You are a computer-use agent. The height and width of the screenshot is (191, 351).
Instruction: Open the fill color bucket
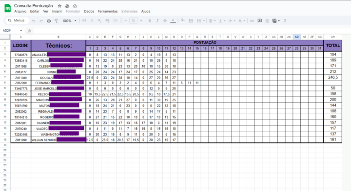point(183,20)
